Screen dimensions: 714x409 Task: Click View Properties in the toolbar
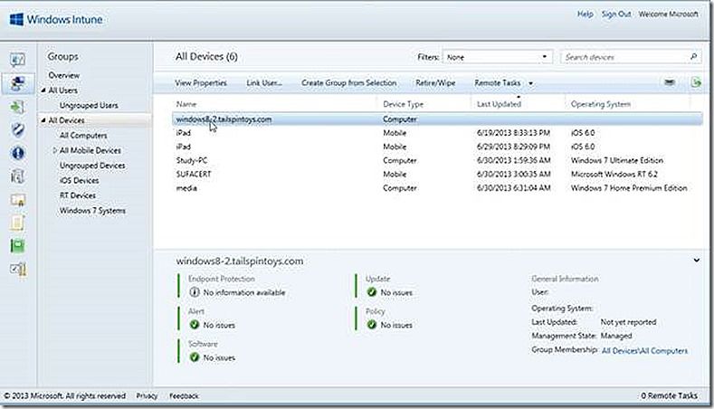[201, 83]
